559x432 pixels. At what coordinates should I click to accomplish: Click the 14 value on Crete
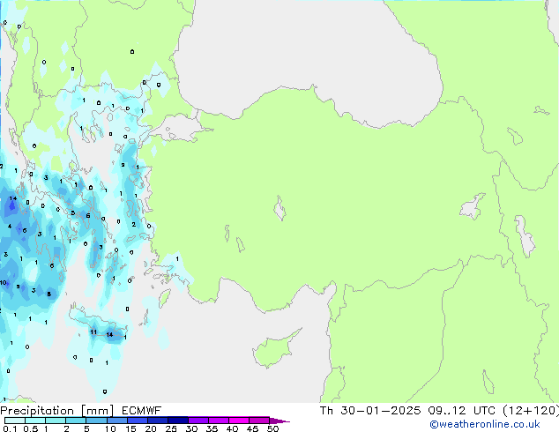tap(109, 335)
